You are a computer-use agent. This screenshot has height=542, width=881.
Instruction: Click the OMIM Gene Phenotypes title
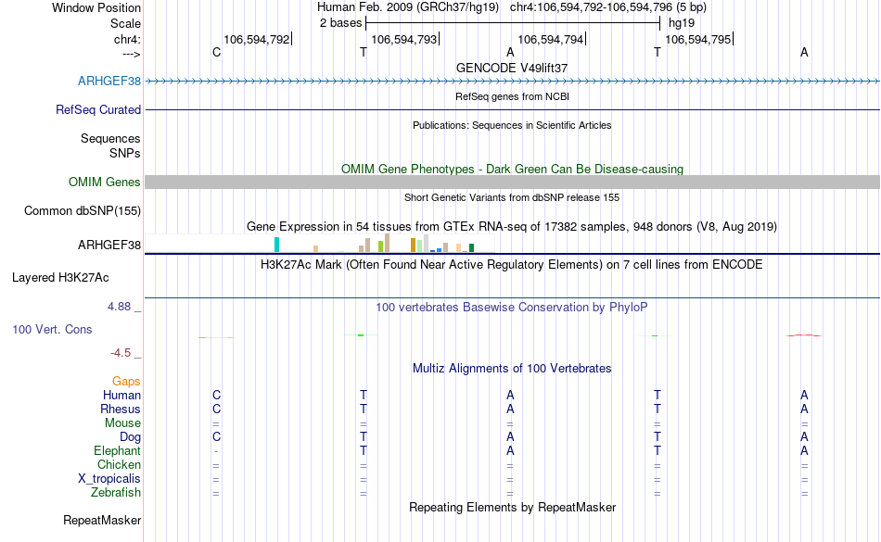[512, 169]
